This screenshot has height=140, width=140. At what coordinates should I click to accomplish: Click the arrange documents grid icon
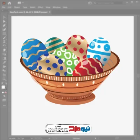(19, 3)
